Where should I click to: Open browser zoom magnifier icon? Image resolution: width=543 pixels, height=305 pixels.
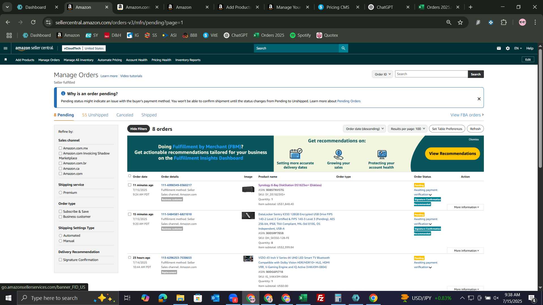click(449, 22)
